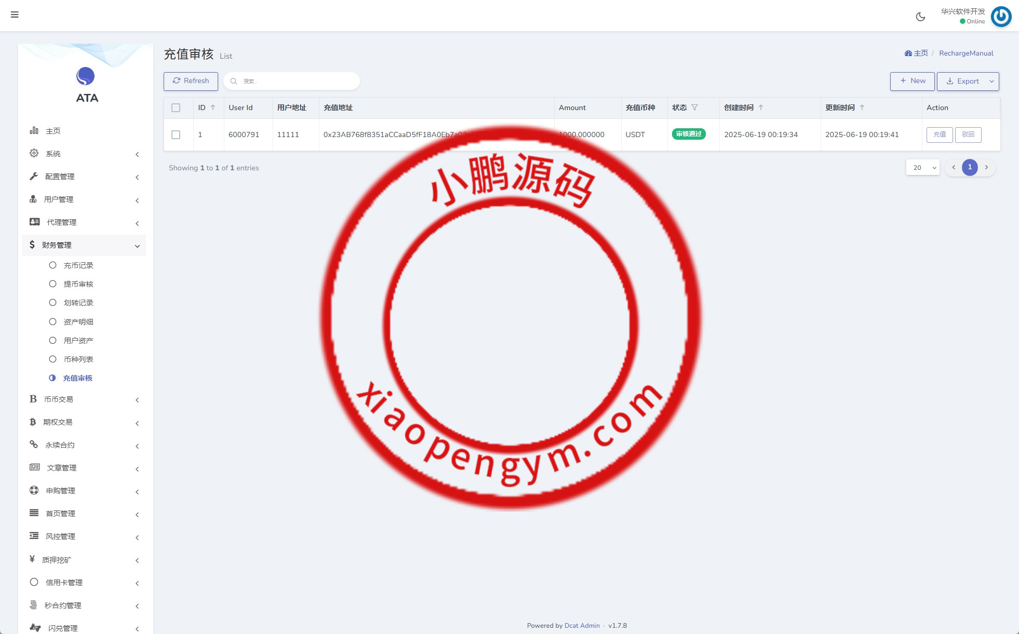Viewport: 1019px width, 634px height.
Task: Click the ATA logo icon
Action: click(86, 76)
